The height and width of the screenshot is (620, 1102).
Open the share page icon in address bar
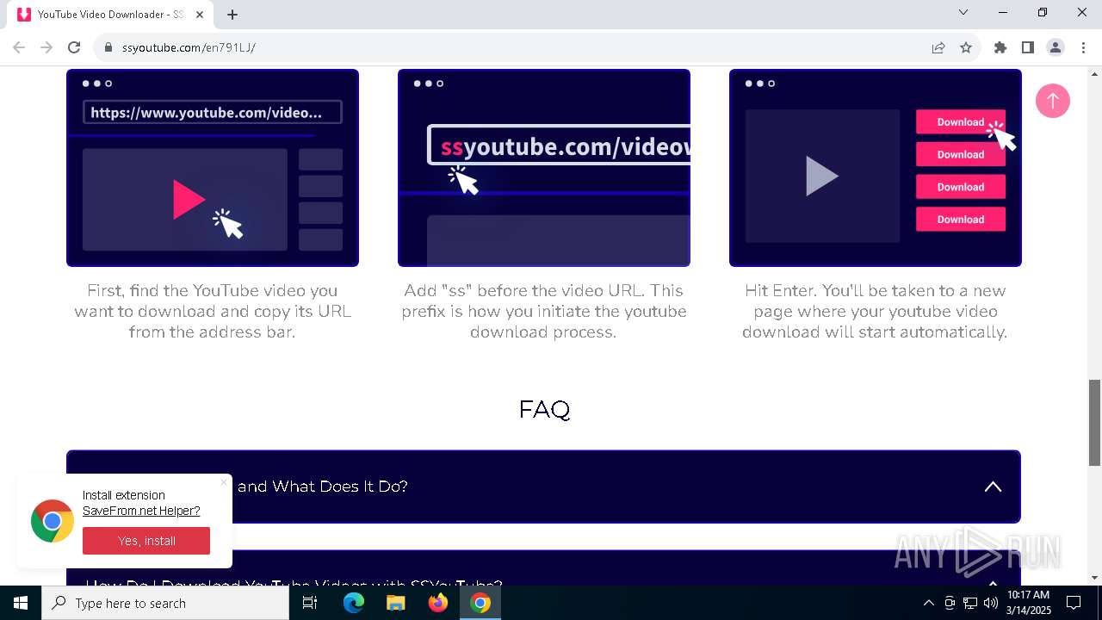point(938,47)
